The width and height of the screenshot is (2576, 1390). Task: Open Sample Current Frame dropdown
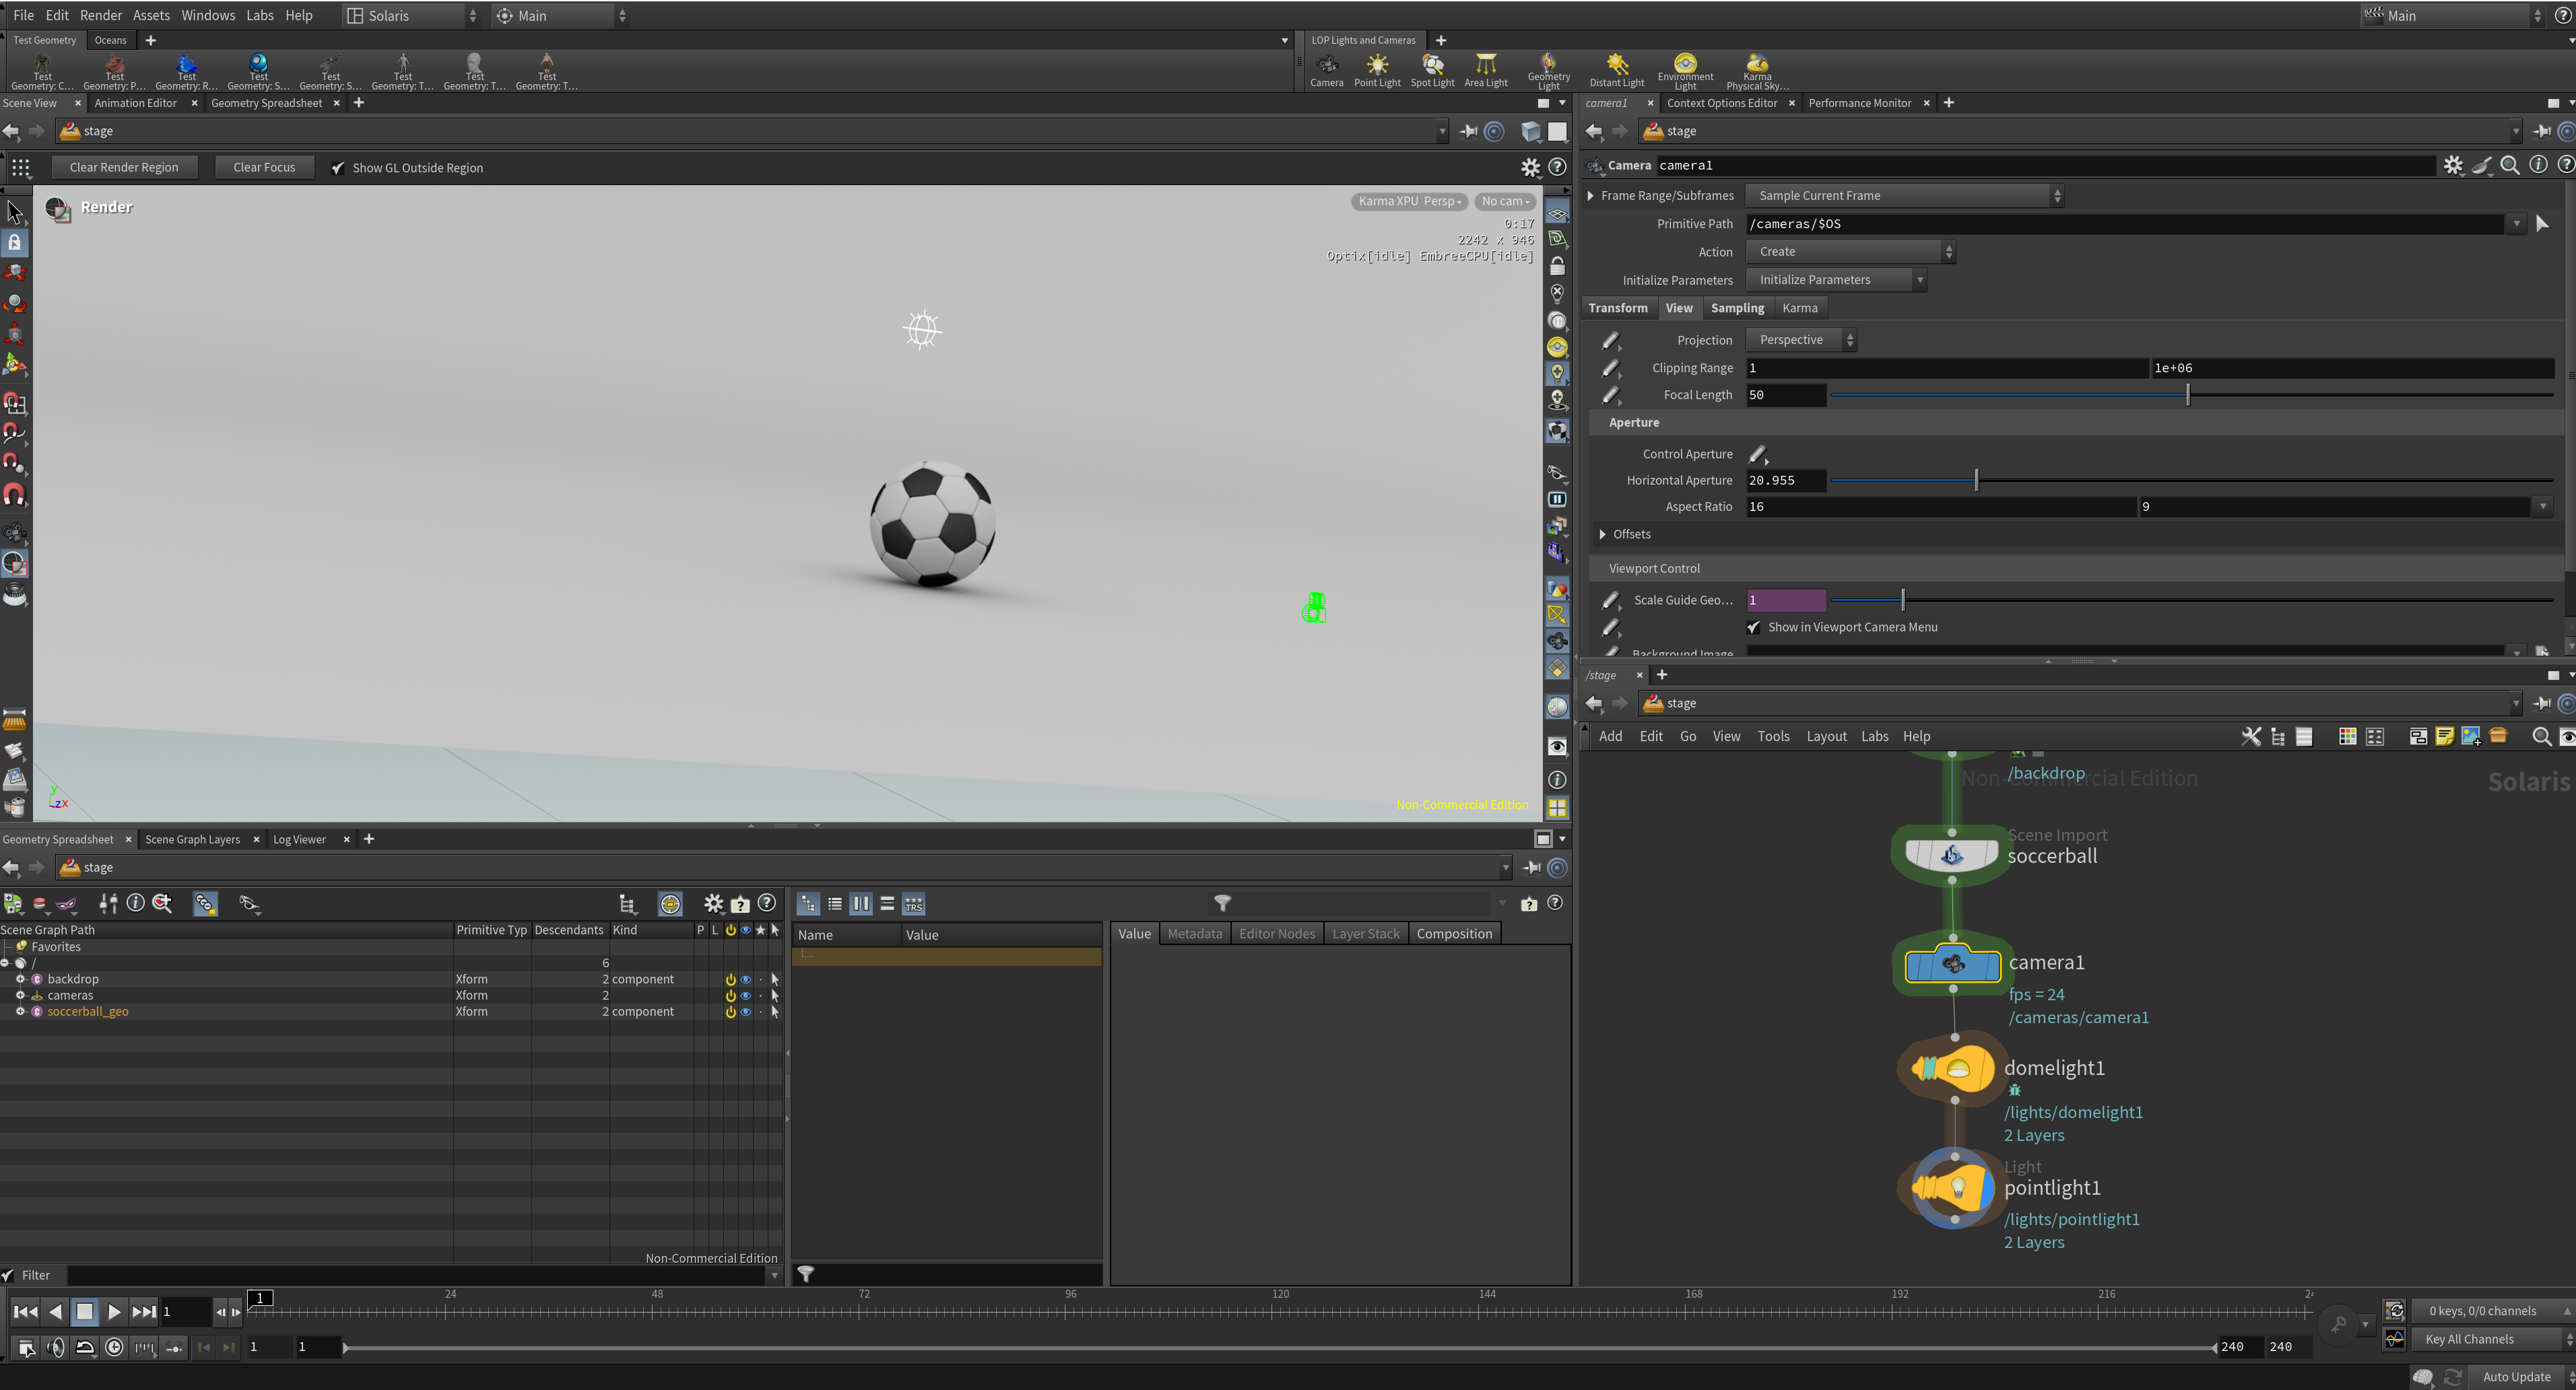pyautogui.click(x=1904, y=196)
